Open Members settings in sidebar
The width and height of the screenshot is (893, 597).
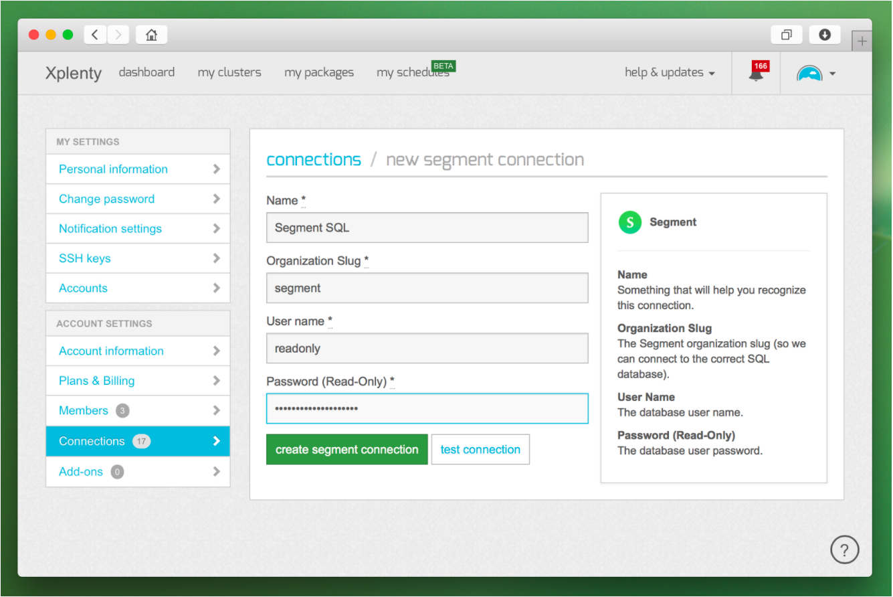tap(138, 411)
